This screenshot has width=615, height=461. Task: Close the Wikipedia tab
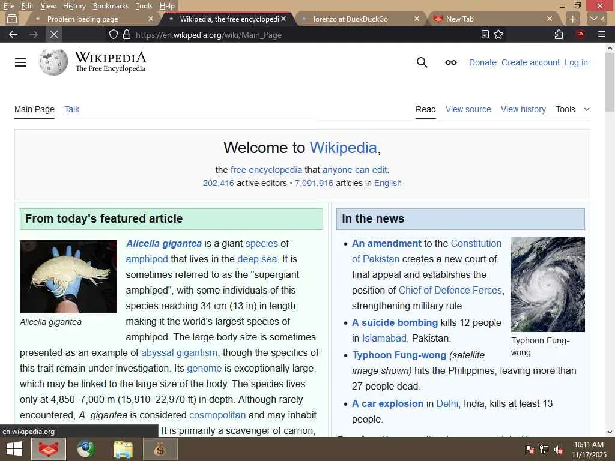coord(283,19)
